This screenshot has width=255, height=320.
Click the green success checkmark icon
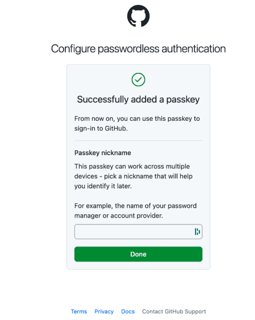pos(138,80)
